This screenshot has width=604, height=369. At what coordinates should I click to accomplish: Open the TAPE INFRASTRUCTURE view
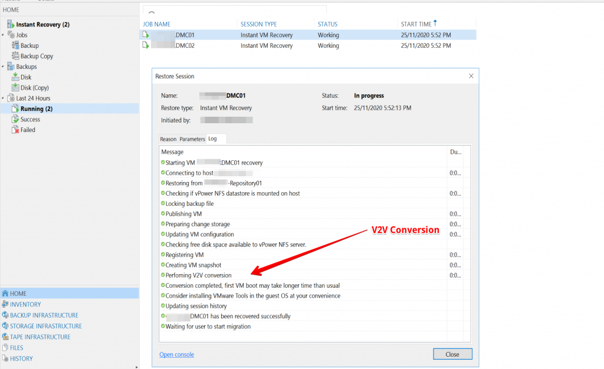[x=41, y=337]
